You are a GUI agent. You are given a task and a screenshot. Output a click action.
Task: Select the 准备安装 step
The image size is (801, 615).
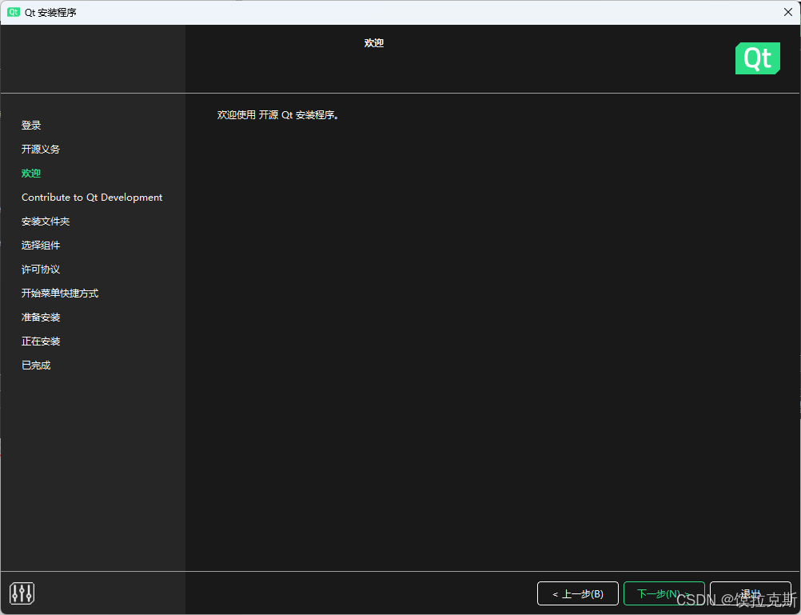point(41,317)
